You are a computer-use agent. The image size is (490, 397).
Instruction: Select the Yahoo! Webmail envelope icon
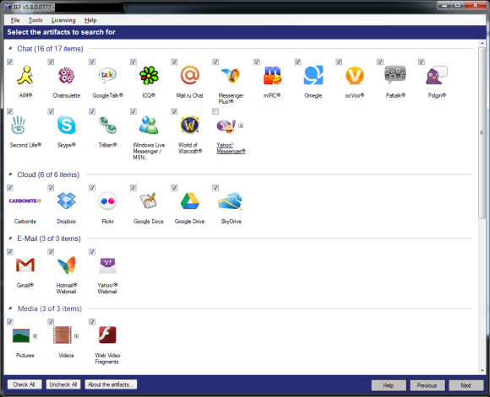(x=107, y=265)
